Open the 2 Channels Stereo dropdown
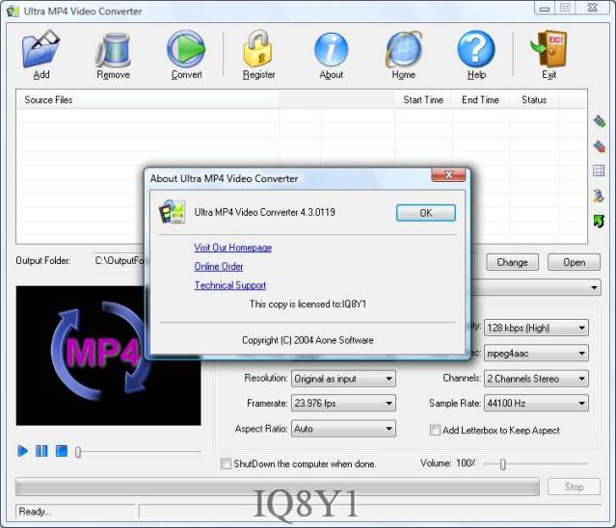Viewport: 616px width, 528px height. point(536,379)
